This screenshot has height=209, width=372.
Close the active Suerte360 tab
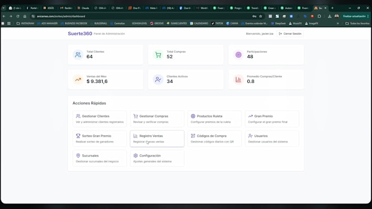(326, 8)
